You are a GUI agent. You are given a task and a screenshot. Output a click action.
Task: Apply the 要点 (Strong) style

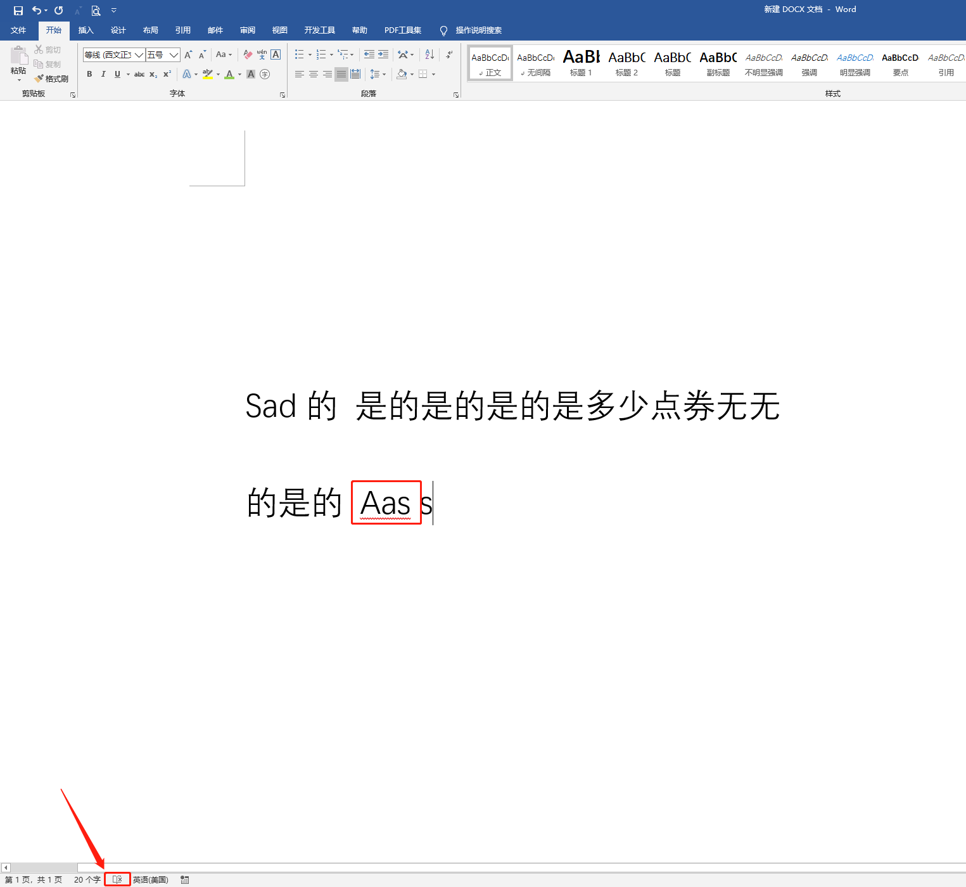(900, 63)
